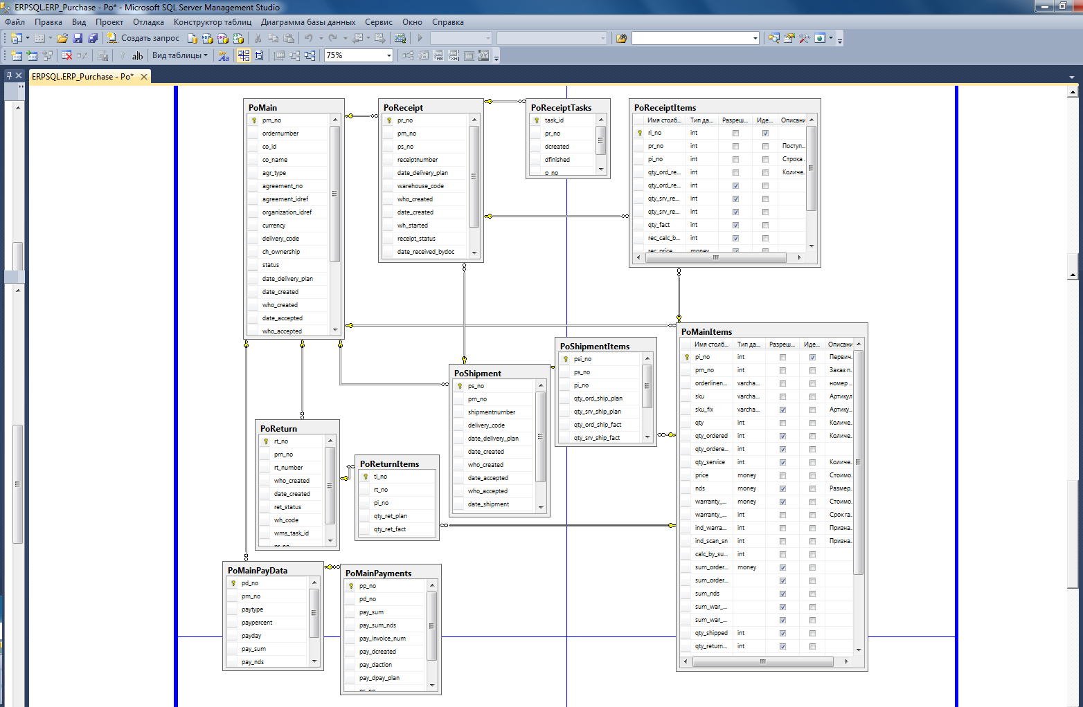Screen dimensions: 1083x707
Task: Click the Undo arrow icon
Action: (x=308, y=38)
